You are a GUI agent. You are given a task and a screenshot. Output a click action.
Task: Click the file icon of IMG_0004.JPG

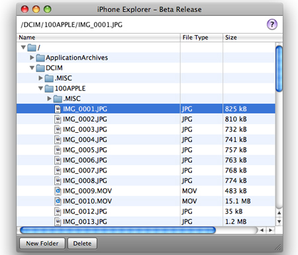(x=58, y=139)
